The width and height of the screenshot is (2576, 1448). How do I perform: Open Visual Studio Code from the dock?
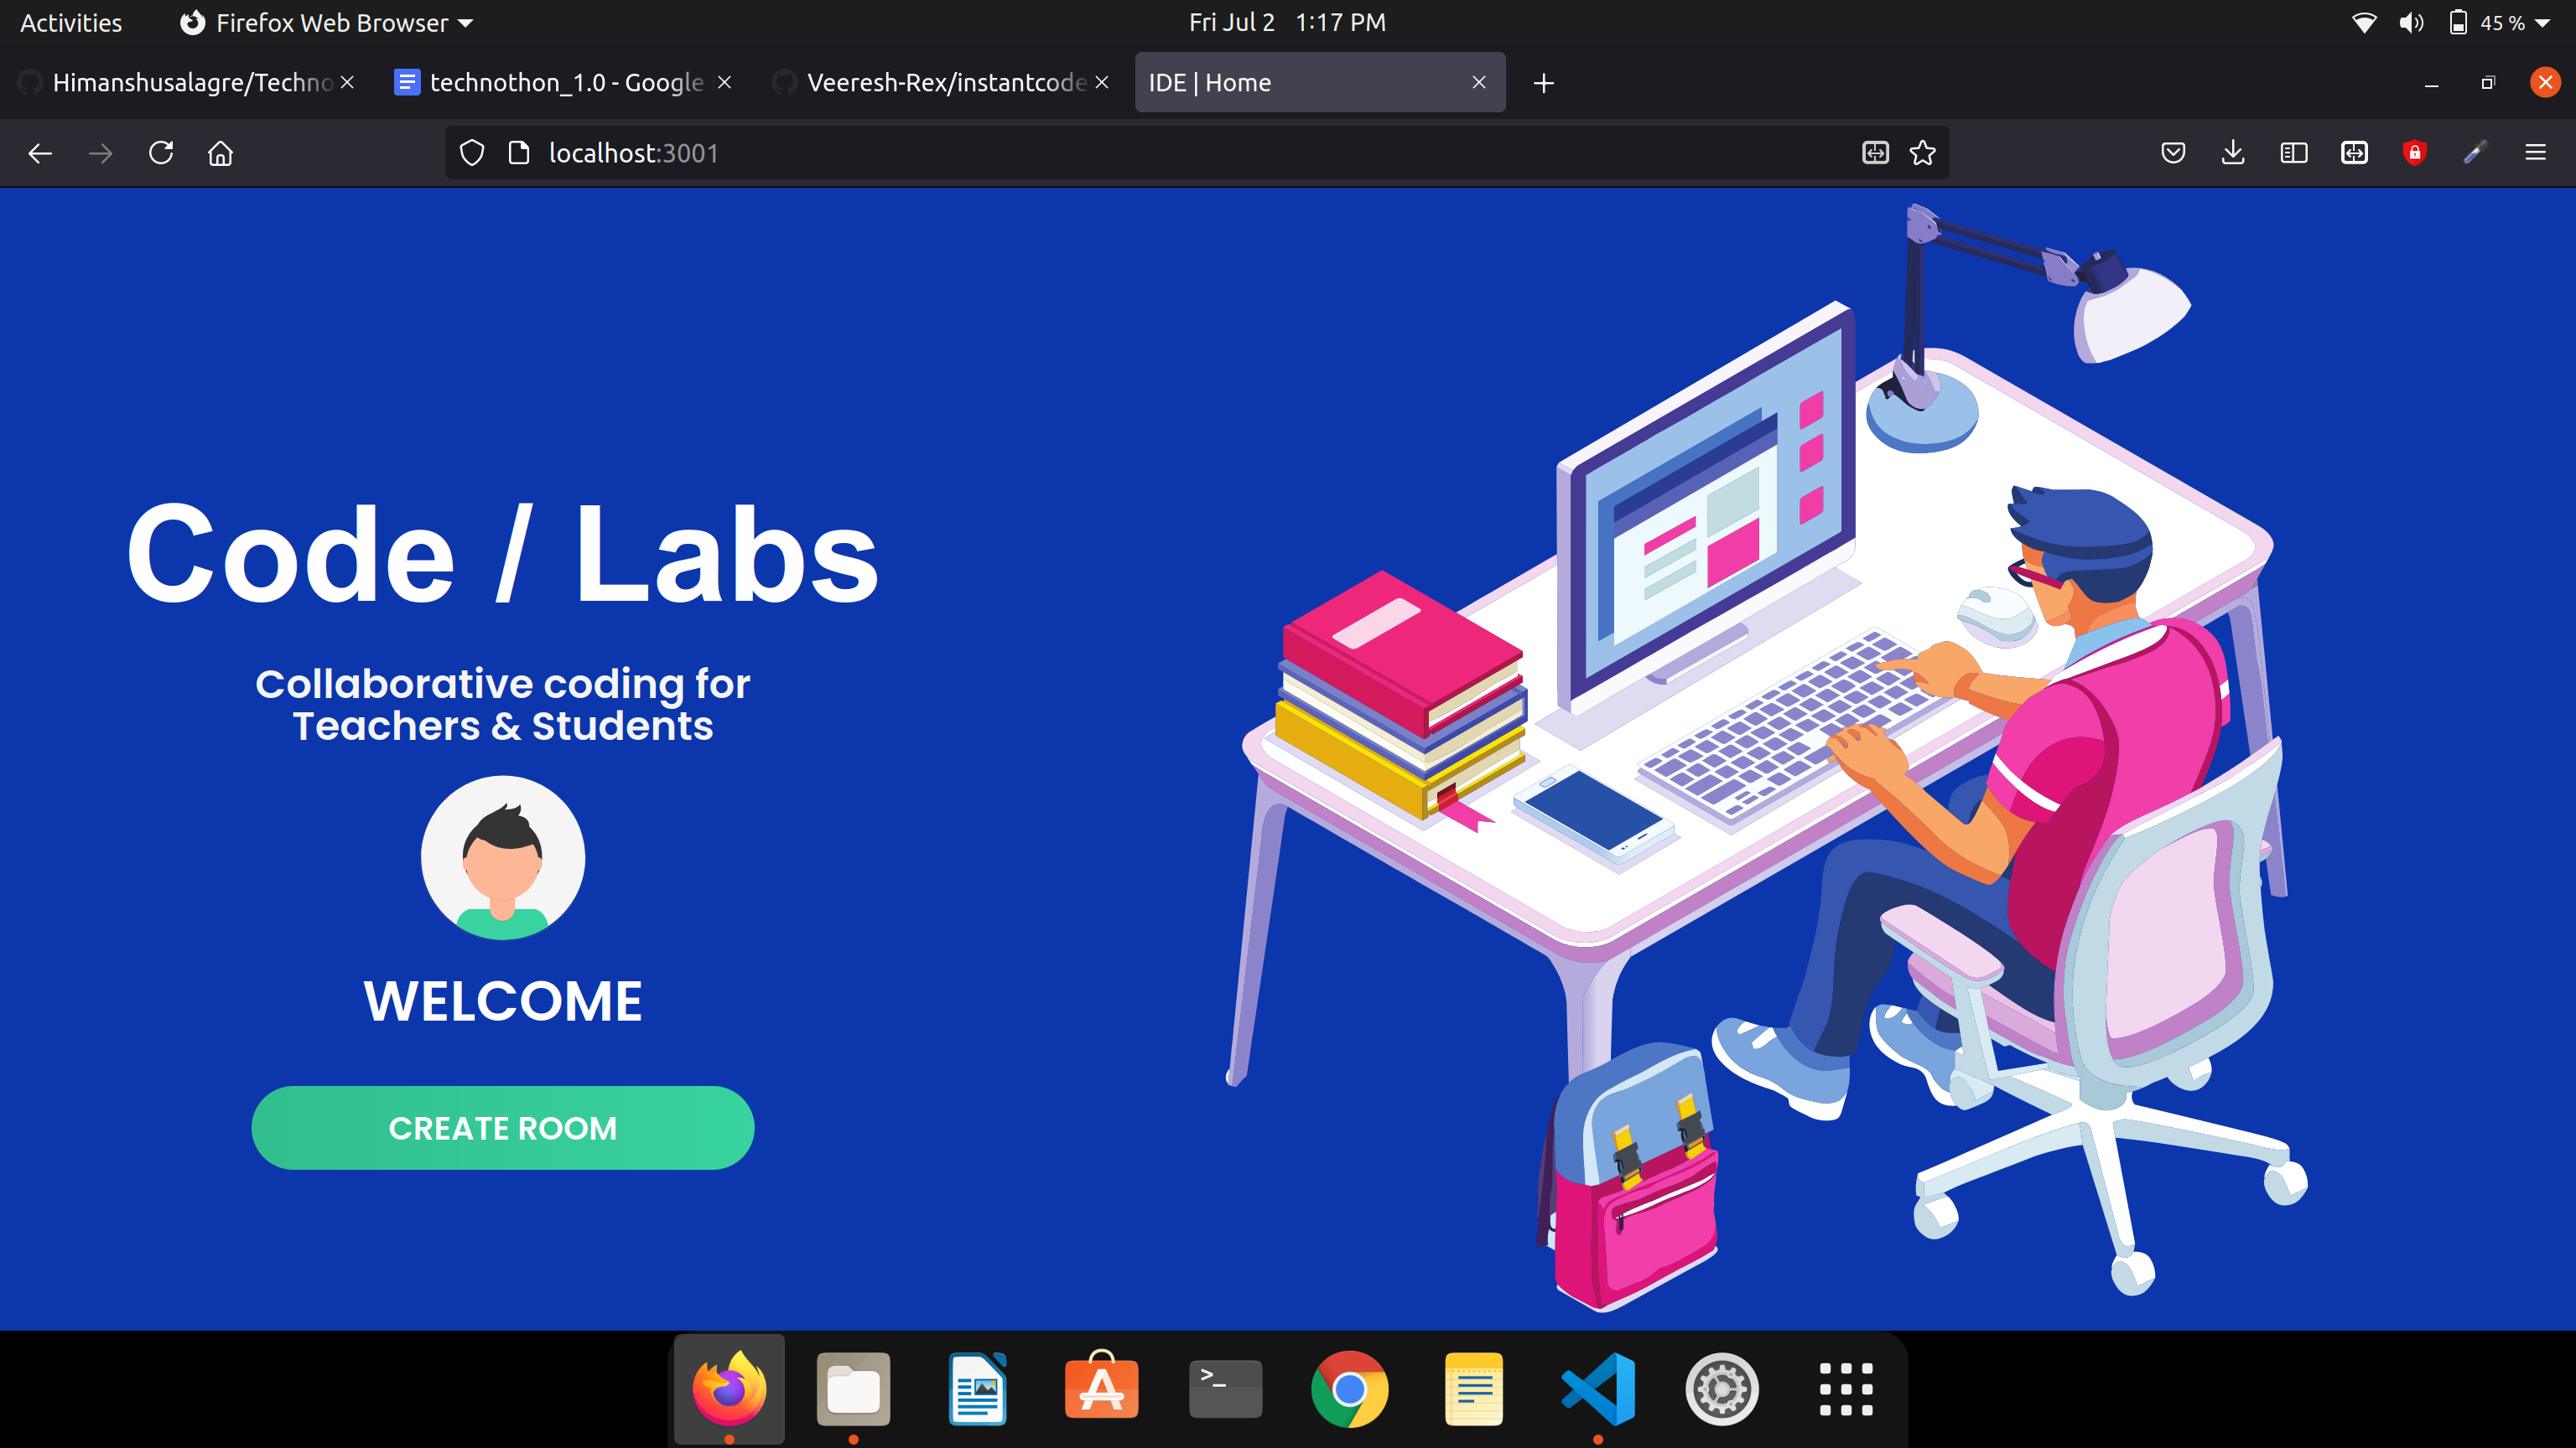pos(1598,1388)
